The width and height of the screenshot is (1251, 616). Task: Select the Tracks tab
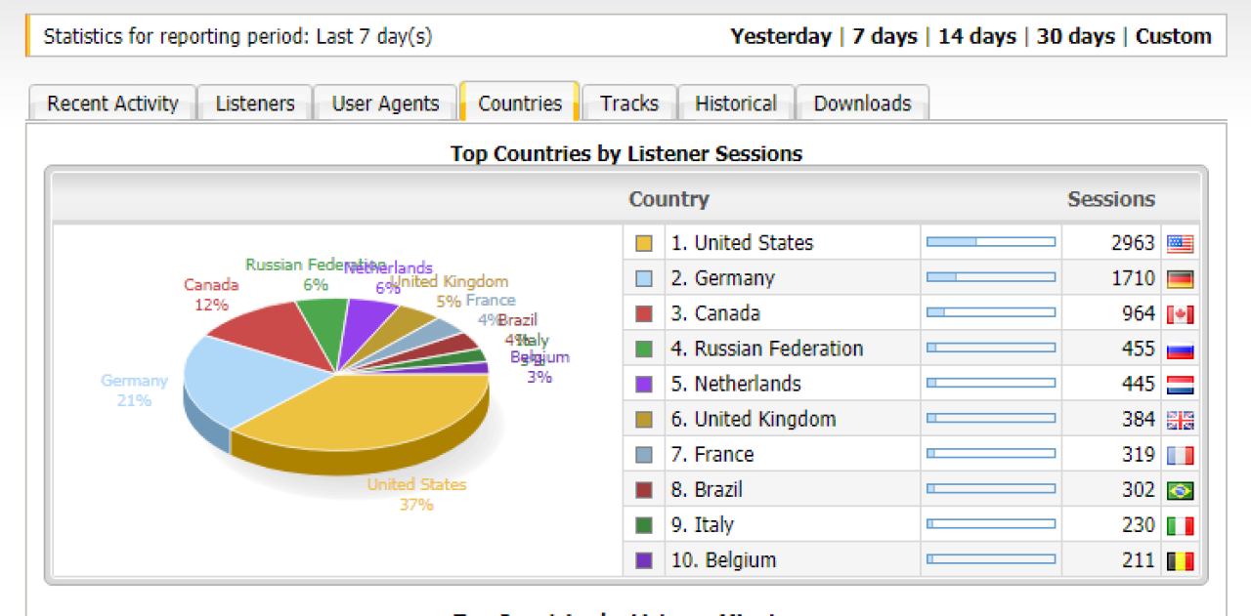(x=628, y=103)
